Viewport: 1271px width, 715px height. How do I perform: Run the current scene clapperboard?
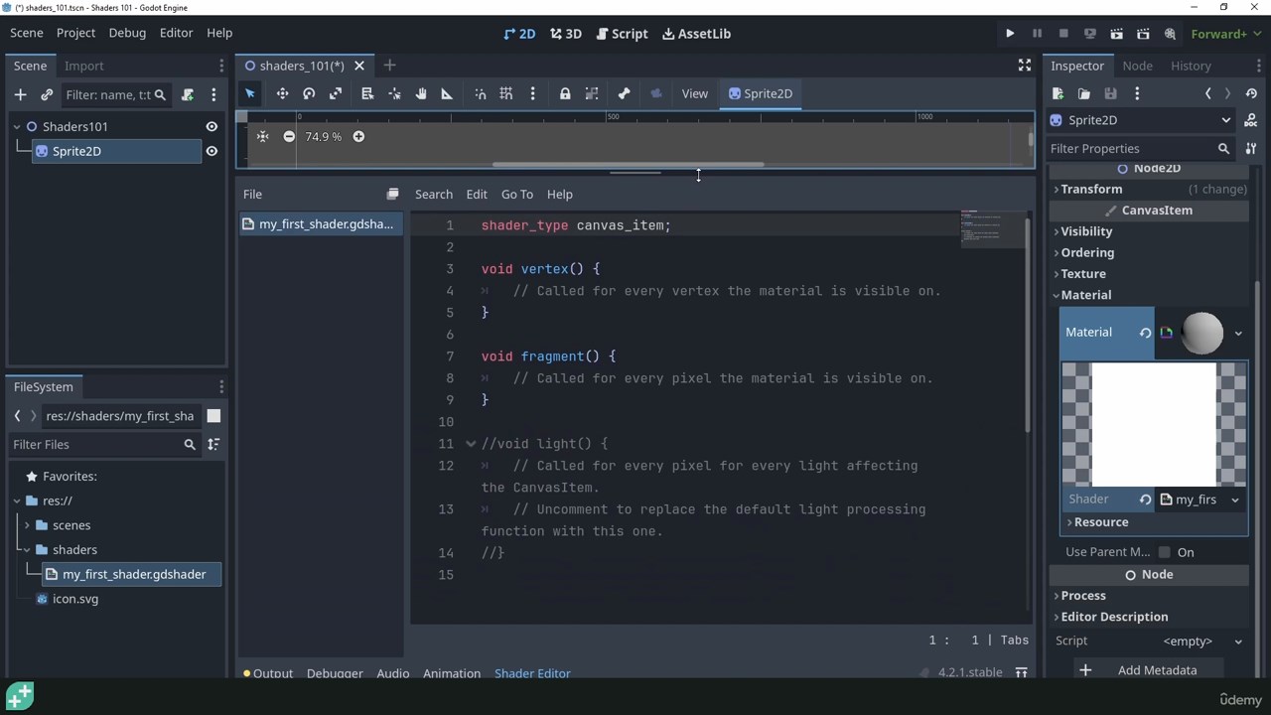click(x=1116, y=34)
